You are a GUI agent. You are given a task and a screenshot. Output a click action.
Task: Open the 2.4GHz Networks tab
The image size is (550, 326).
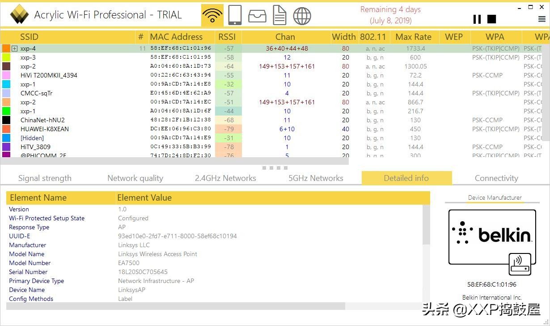click(225, 178)
